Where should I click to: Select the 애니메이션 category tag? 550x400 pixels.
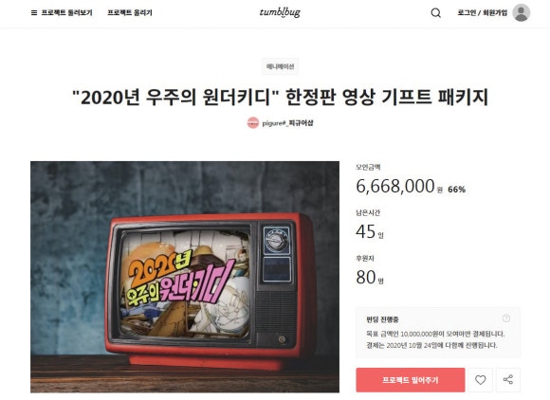pos(281,66)
